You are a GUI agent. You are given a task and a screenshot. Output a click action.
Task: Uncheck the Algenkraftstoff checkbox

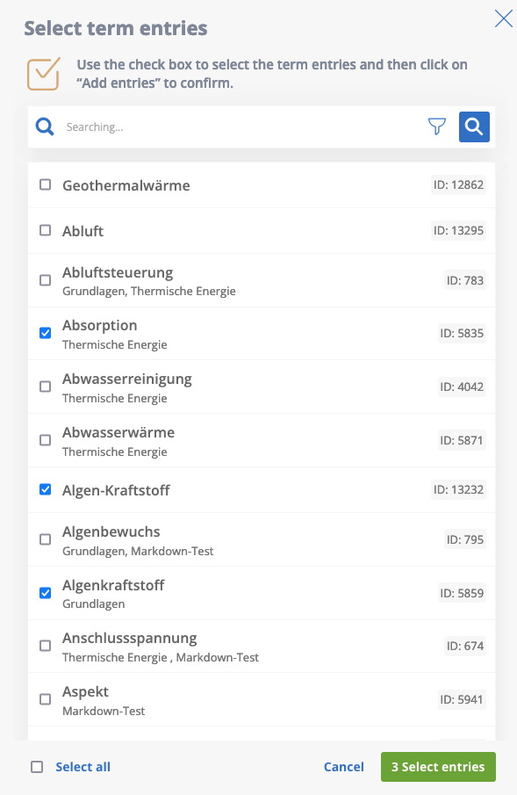[x=45, y=593]
